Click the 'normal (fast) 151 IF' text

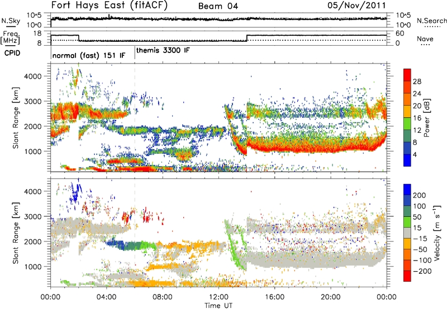89,55
